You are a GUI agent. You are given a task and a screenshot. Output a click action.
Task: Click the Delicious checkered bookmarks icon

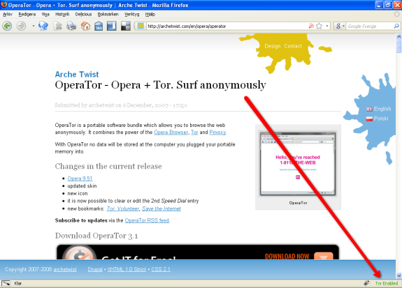pyautogui.click(x=125, y=26)
